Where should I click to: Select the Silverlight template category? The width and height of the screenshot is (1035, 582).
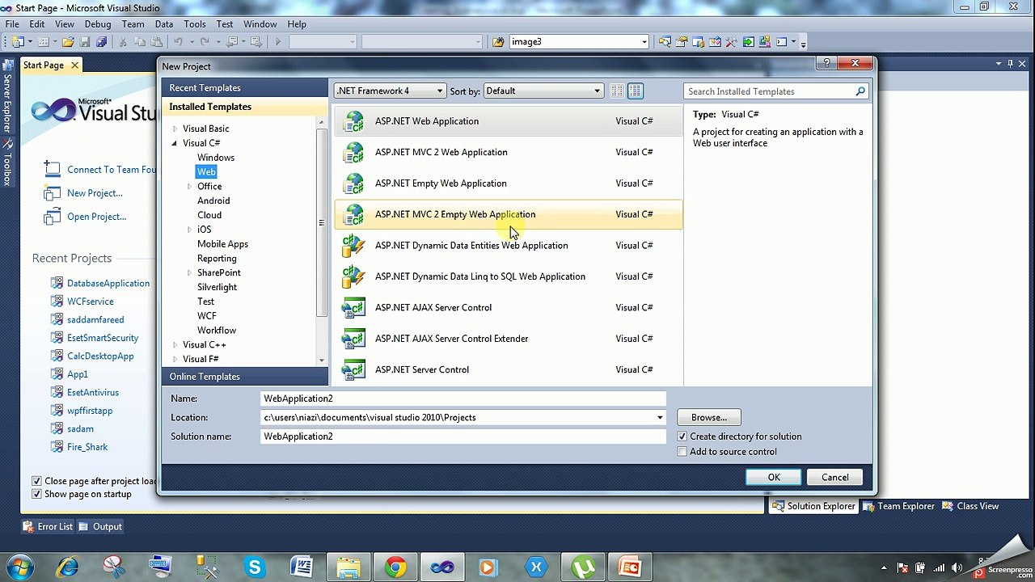point(217,288)
